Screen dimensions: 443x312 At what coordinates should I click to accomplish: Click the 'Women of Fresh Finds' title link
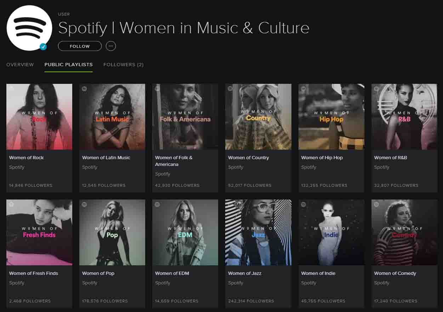(34, 273)
